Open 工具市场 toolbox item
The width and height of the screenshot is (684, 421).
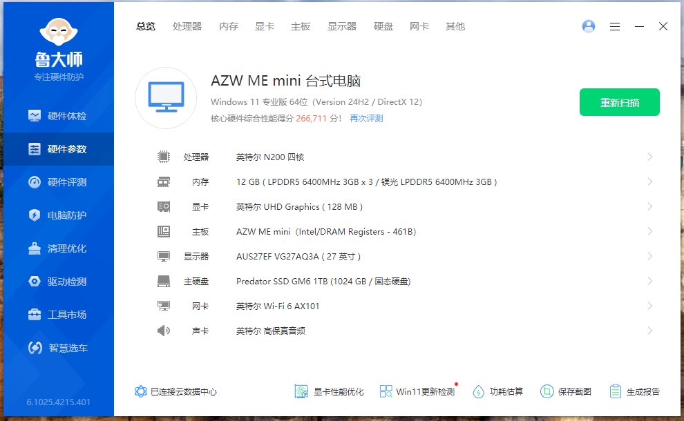pos(35,315)
